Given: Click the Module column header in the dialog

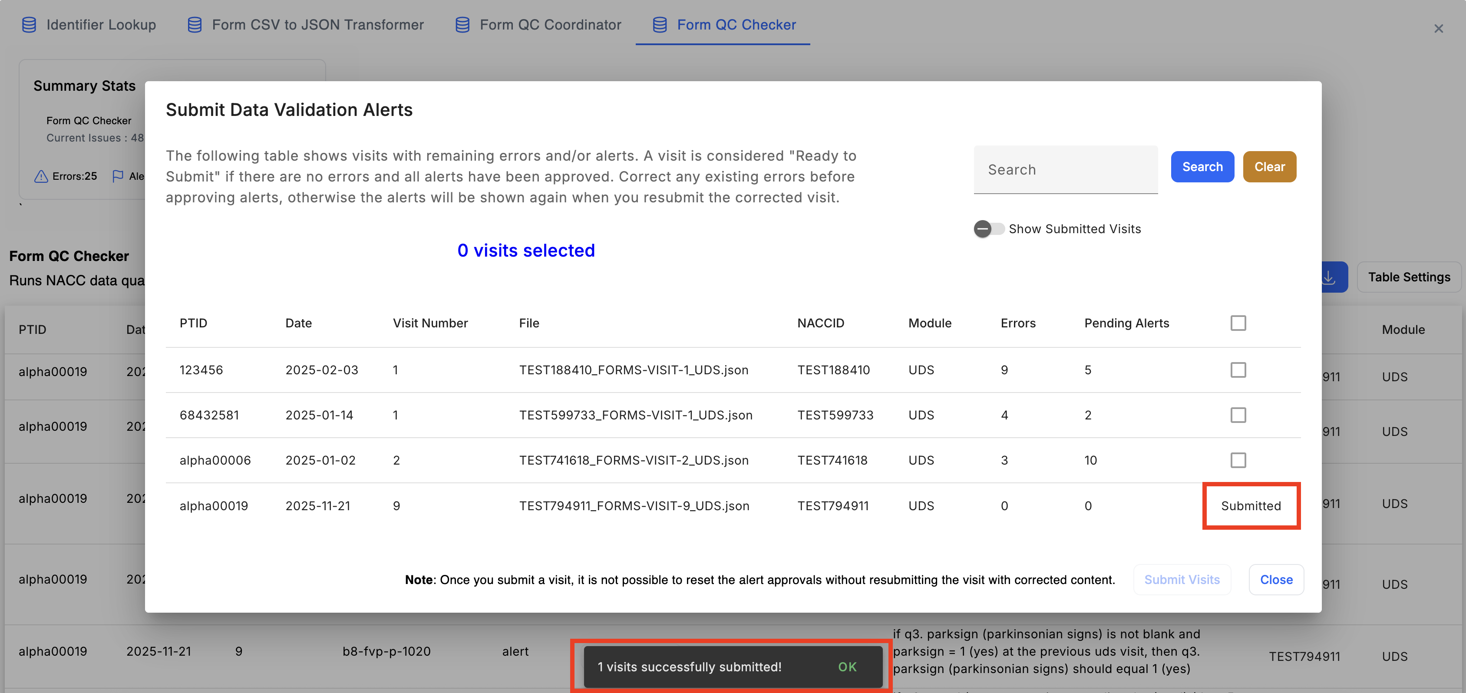Looking at the screenshot, I should point(929,323).
